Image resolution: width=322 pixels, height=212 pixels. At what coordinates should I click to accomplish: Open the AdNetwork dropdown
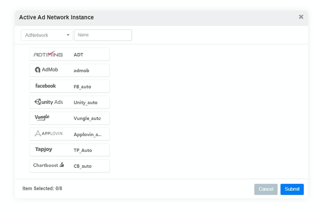click(47, 35)
